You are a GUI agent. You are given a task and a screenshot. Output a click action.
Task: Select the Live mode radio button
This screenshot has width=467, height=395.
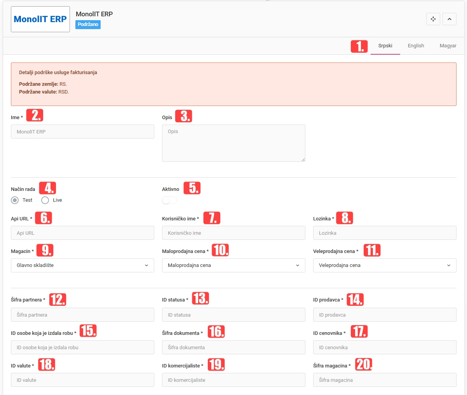[x=45, y=200]
